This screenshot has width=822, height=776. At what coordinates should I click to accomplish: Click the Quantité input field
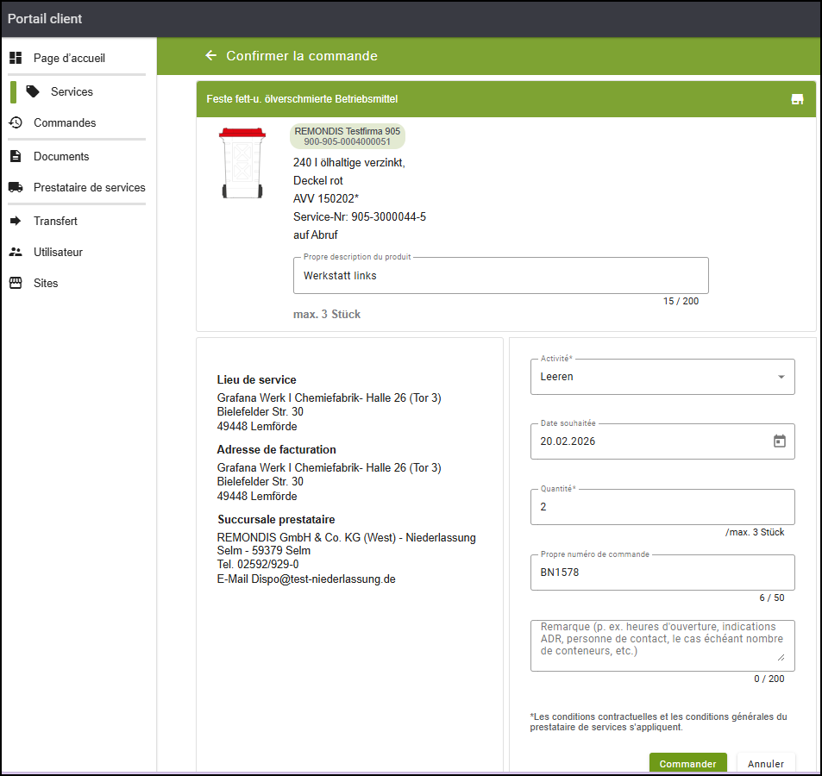[x=662, y=508]
